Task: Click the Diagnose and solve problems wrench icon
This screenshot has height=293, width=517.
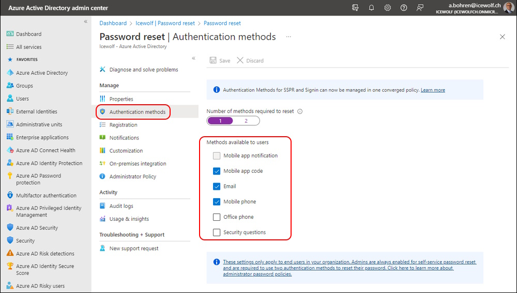Action: tap(102, 70)
